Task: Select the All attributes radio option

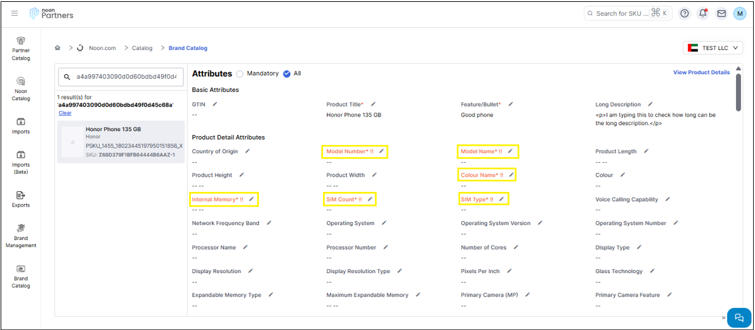Action: pos(287,74)
